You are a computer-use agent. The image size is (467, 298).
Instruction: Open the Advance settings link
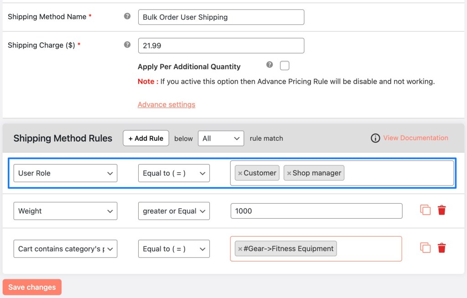coord(166,104)
